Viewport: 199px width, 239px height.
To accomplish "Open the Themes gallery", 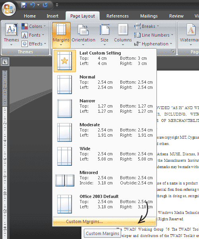I will click(12, 34).
